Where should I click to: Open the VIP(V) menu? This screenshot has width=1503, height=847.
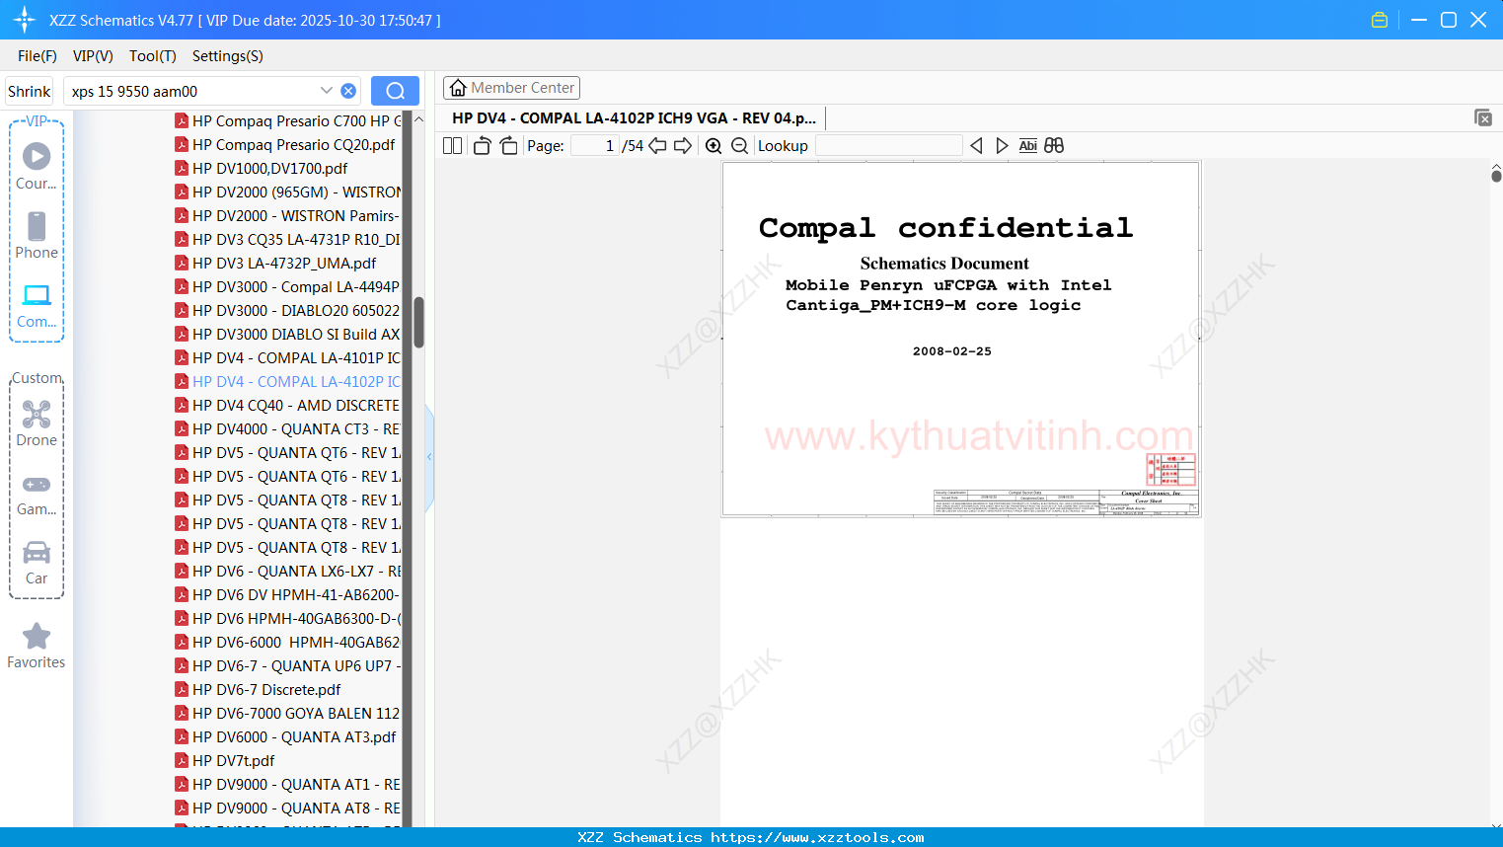[x=93, y=56]
